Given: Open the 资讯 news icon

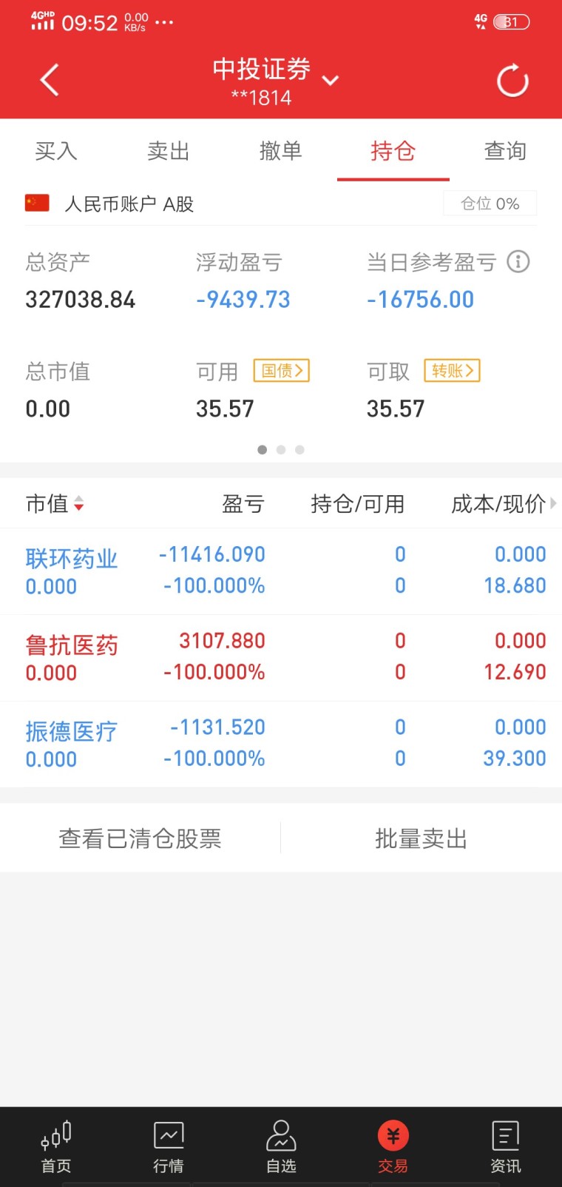Looking at the screenshot, I should pos(505,1143).
